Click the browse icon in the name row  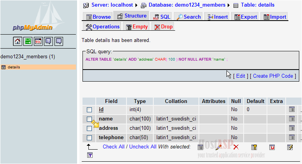[292, 119]
